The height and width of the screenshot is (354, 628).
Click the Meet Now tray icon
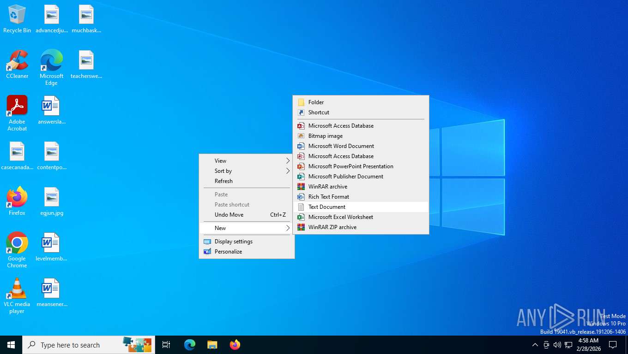tap(546, 345)
